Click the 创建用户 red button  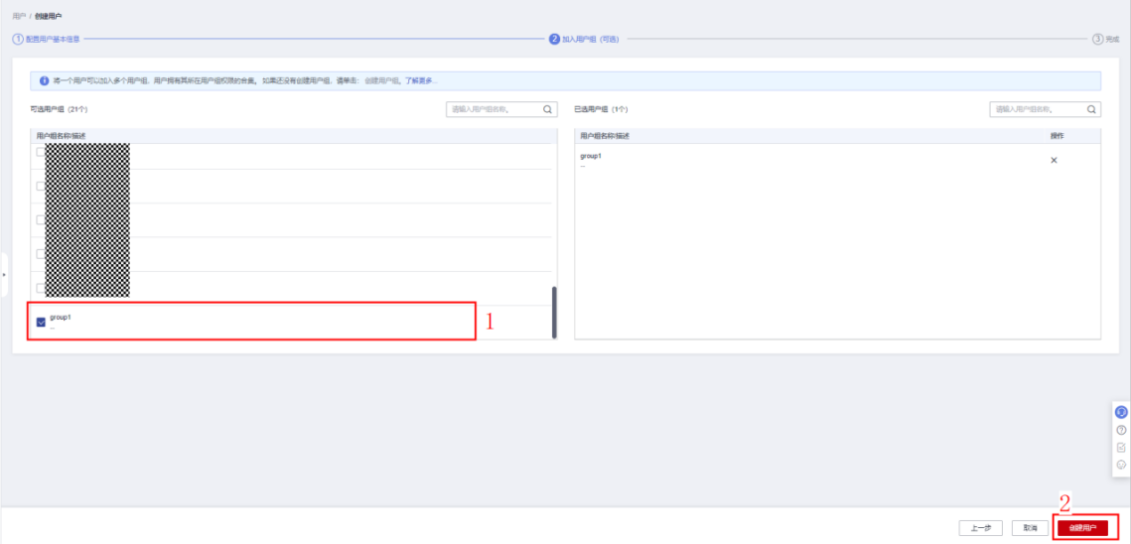[x=1082, y=528]
